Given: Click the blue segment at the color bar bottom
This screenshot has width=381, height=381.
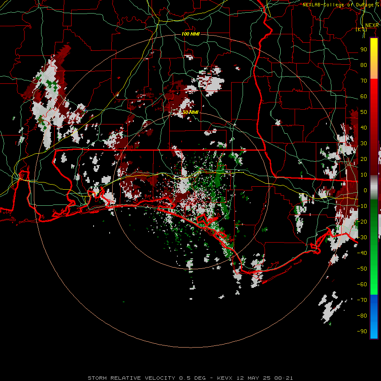Looking at the screenshot, I should (374, 316).
